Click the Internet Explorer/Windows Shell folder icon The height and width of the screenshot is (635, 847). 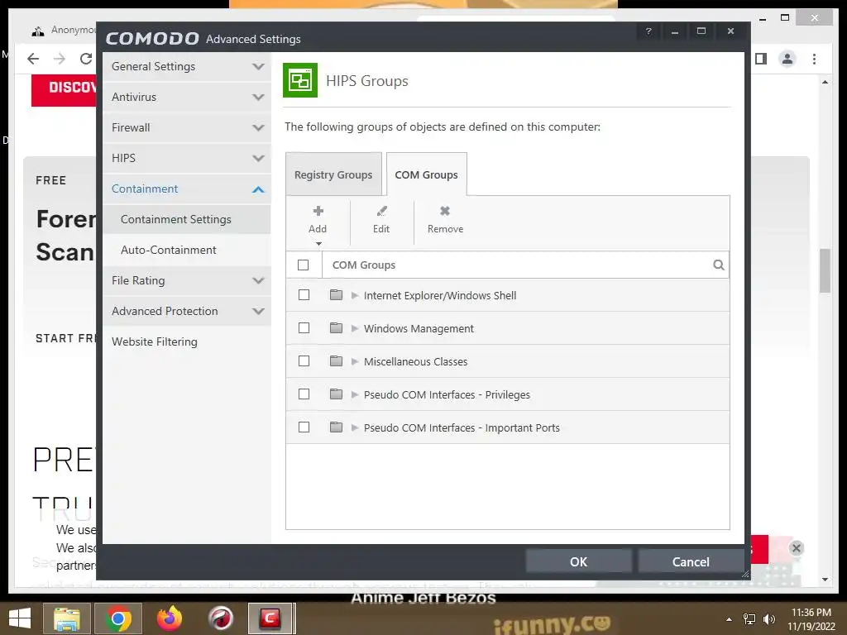coord(336,295)
